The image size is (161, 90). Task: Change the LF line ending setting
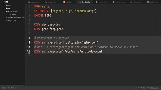click(x=136, y=88)
